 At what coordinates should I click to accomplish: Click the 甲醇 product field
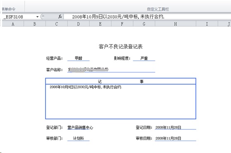(x=78, y=58)
